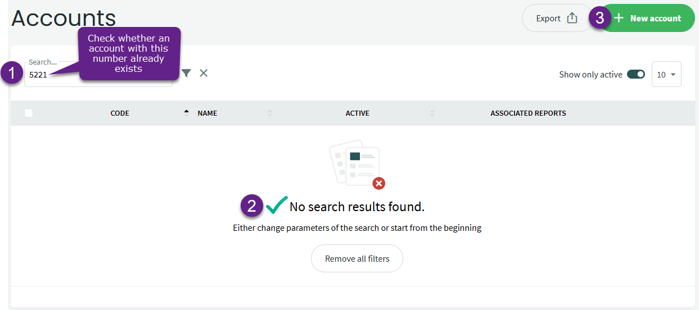This screenshot has width=699, height=310.
Task: Clear the search with the X icon
Action: [x=204, y=73]
